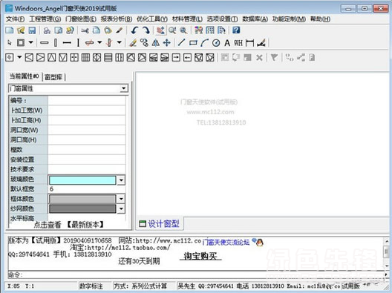392x293 pixels.
Task: Save project with the floppy disk icon
Action: tap(32, 30)
